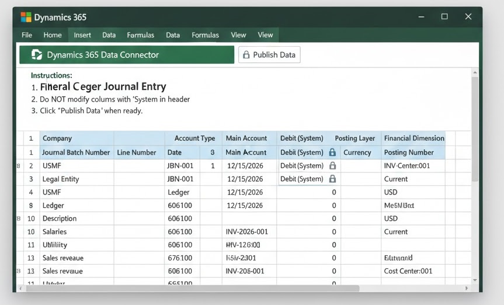The width and height of the screenshot is (504, 305).
Task: Click the Dynamics 365 logo in title bar
Action: coord(26,17)
